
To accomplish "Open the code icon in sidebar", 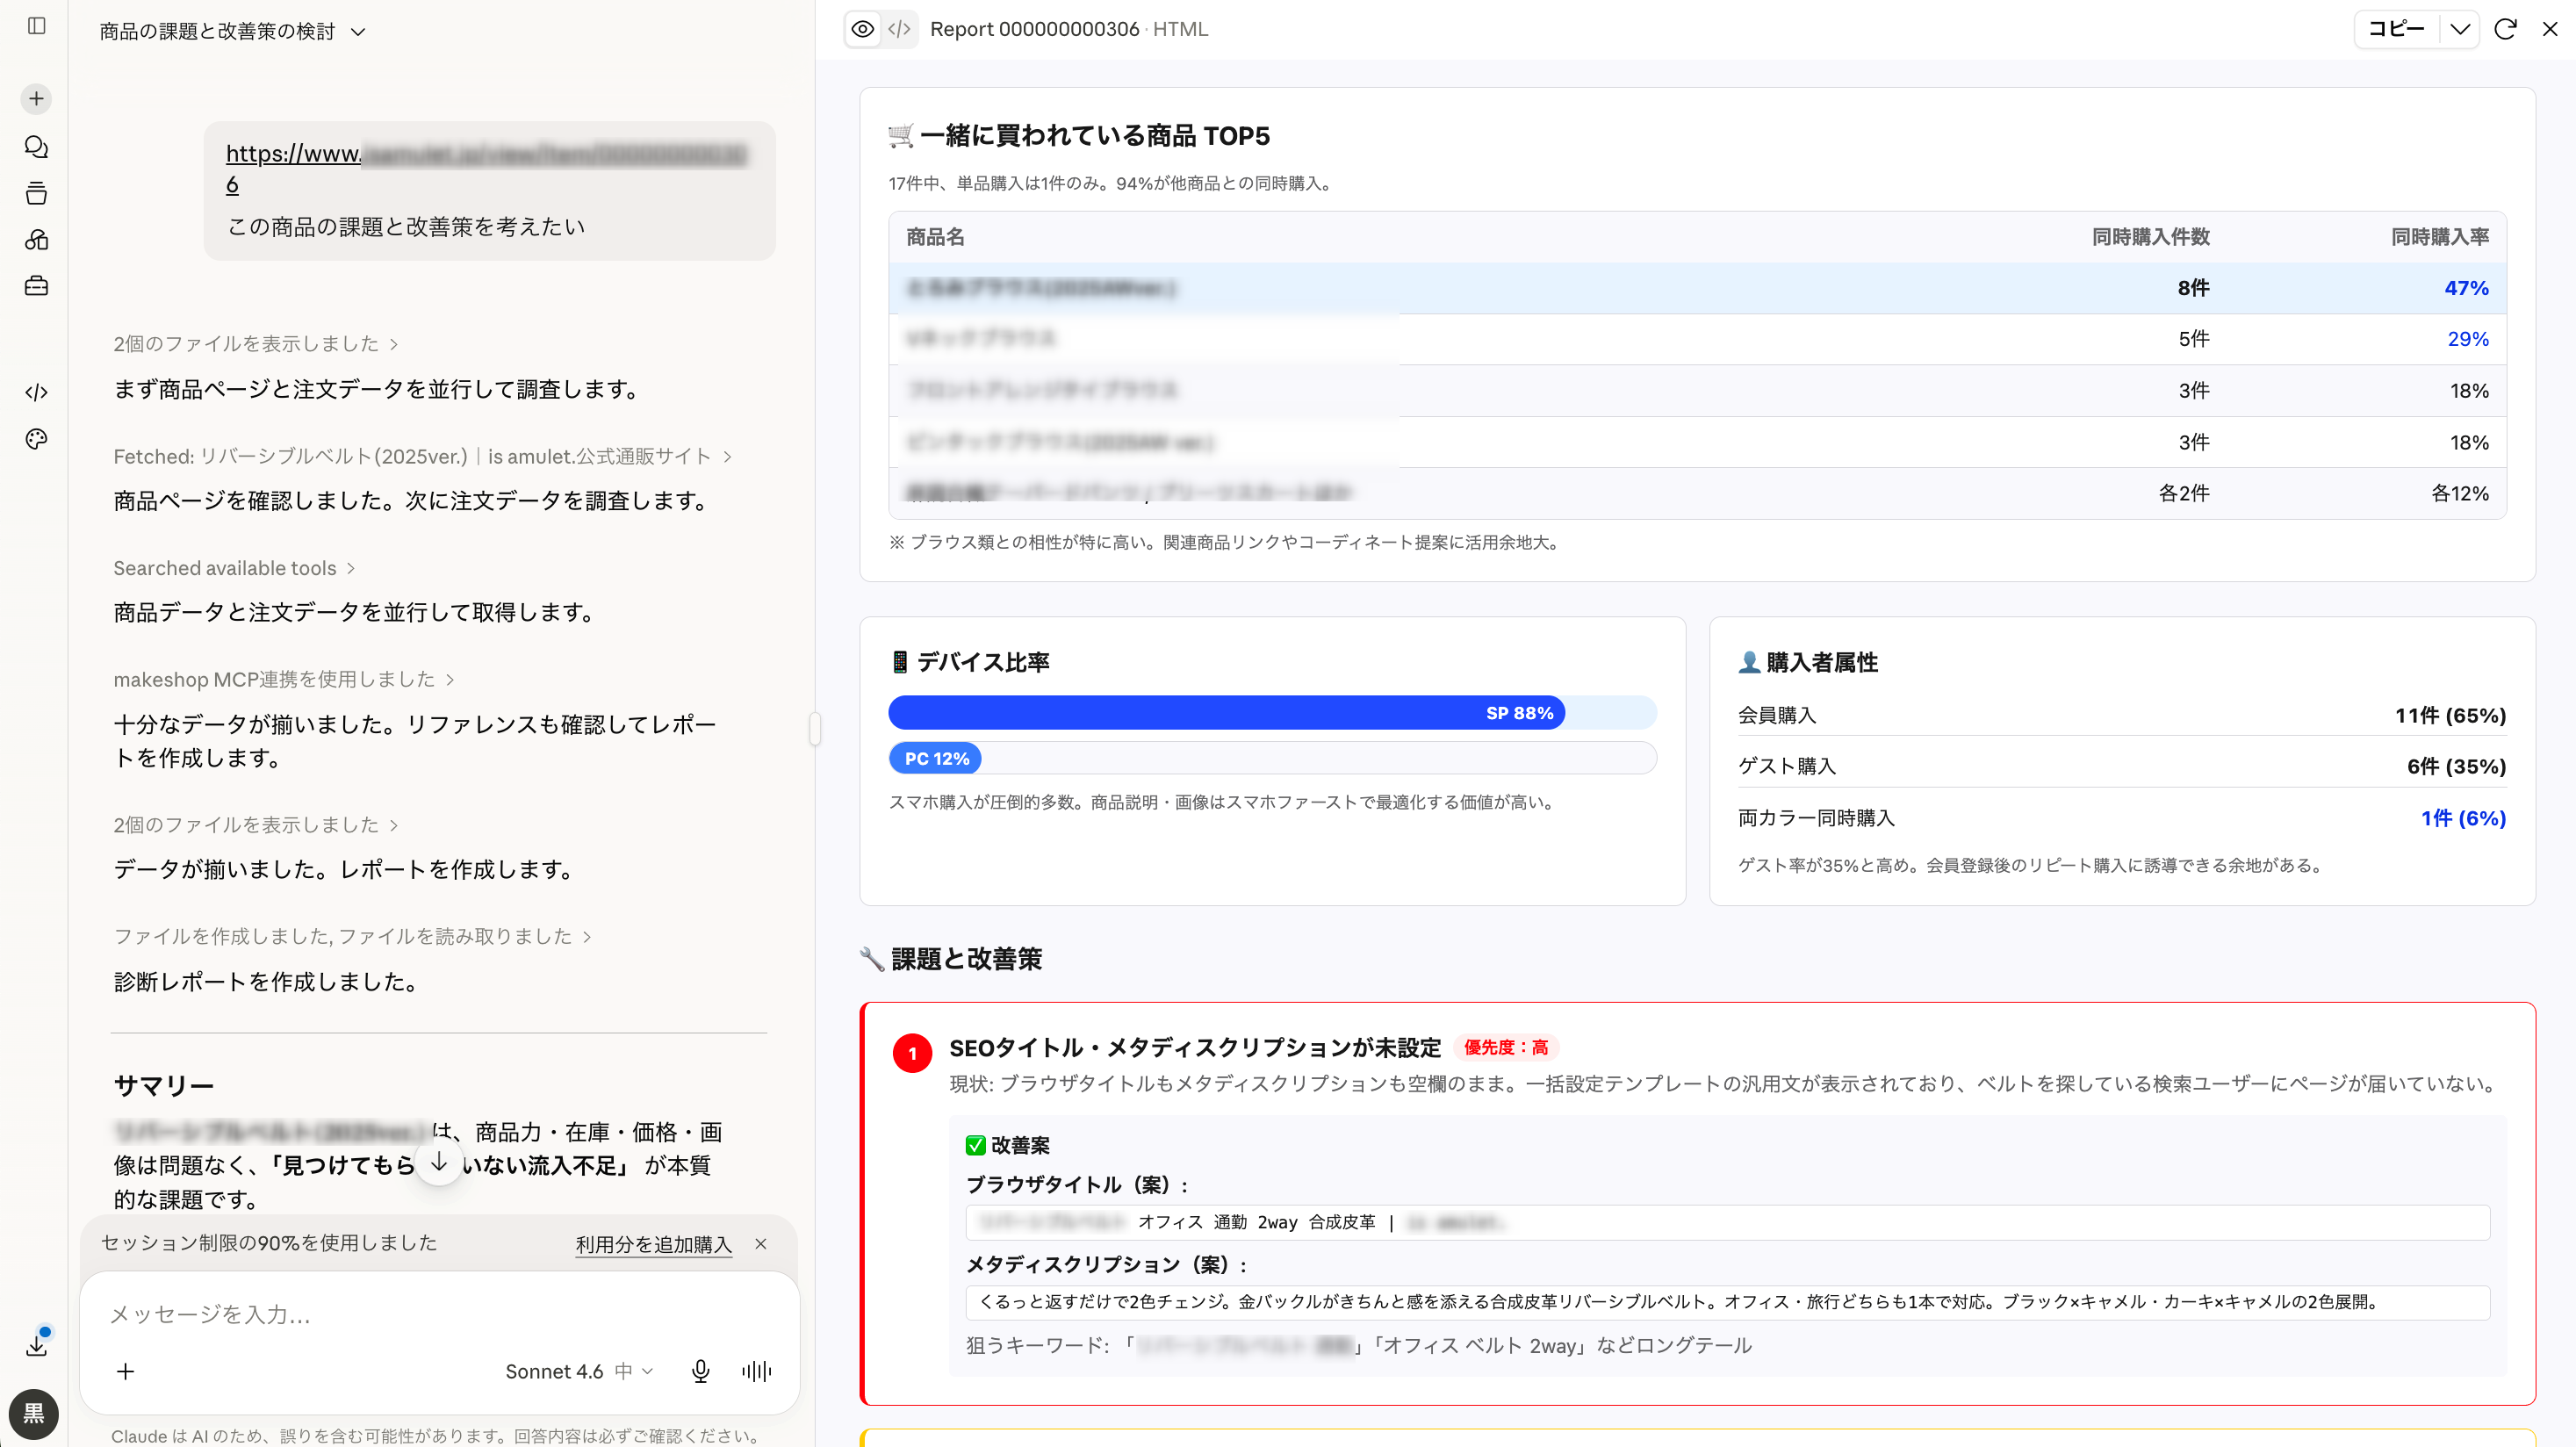I will click(36, 392).
